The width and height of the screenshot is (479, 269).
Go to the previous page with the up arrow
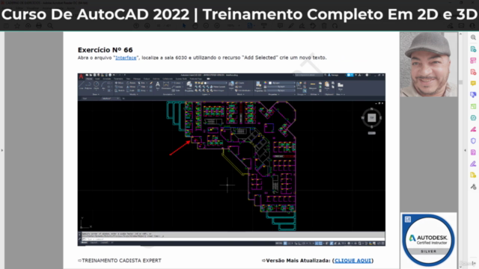(136, 26)
